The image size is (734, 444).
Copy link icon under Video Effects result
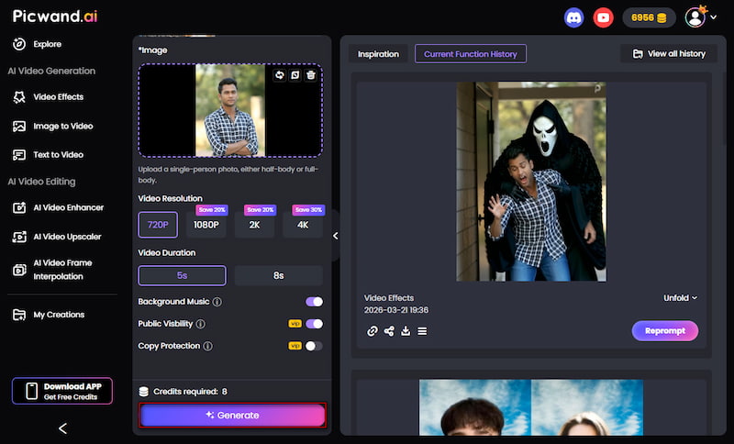pyautogui.click(x=373, y=331)
